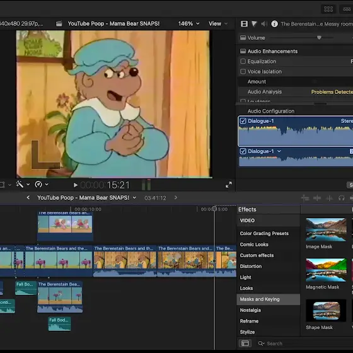Open the Color inspector triangle icon
This screenshot has width=353, height=353.
(x=254, y=24)
